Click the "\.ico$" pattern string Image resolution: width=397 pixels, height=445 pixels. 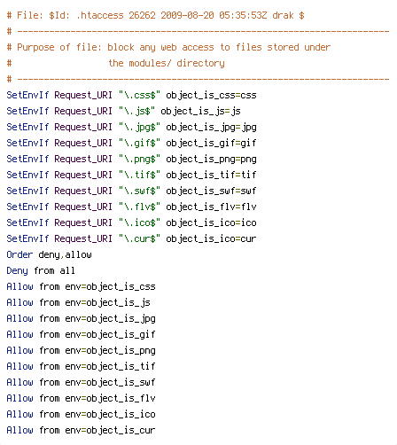pyautogui.click(x=139, y=222)
